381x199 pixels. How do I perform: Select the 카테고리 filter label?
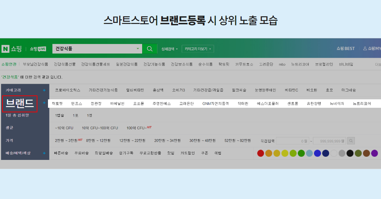click(x=13, y=90)
